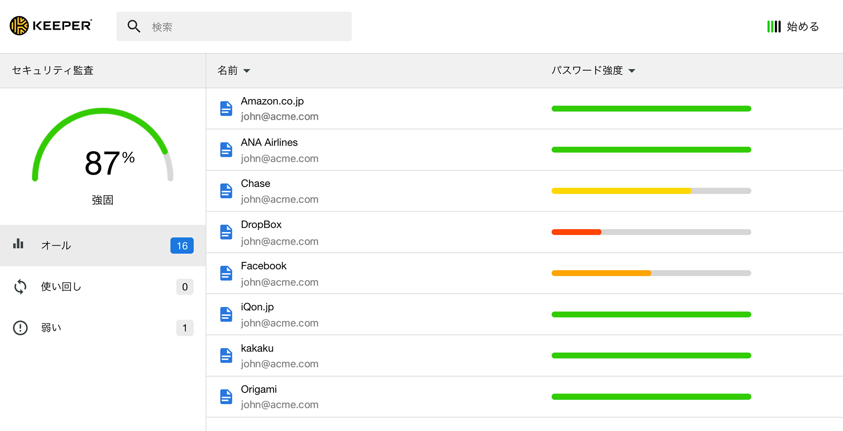
Task: Click the Facebook orange strength bar
Action: [601, 273]
